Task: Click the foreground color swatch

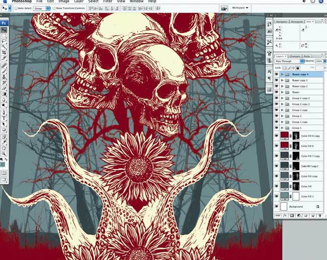Action: point(3,165)
